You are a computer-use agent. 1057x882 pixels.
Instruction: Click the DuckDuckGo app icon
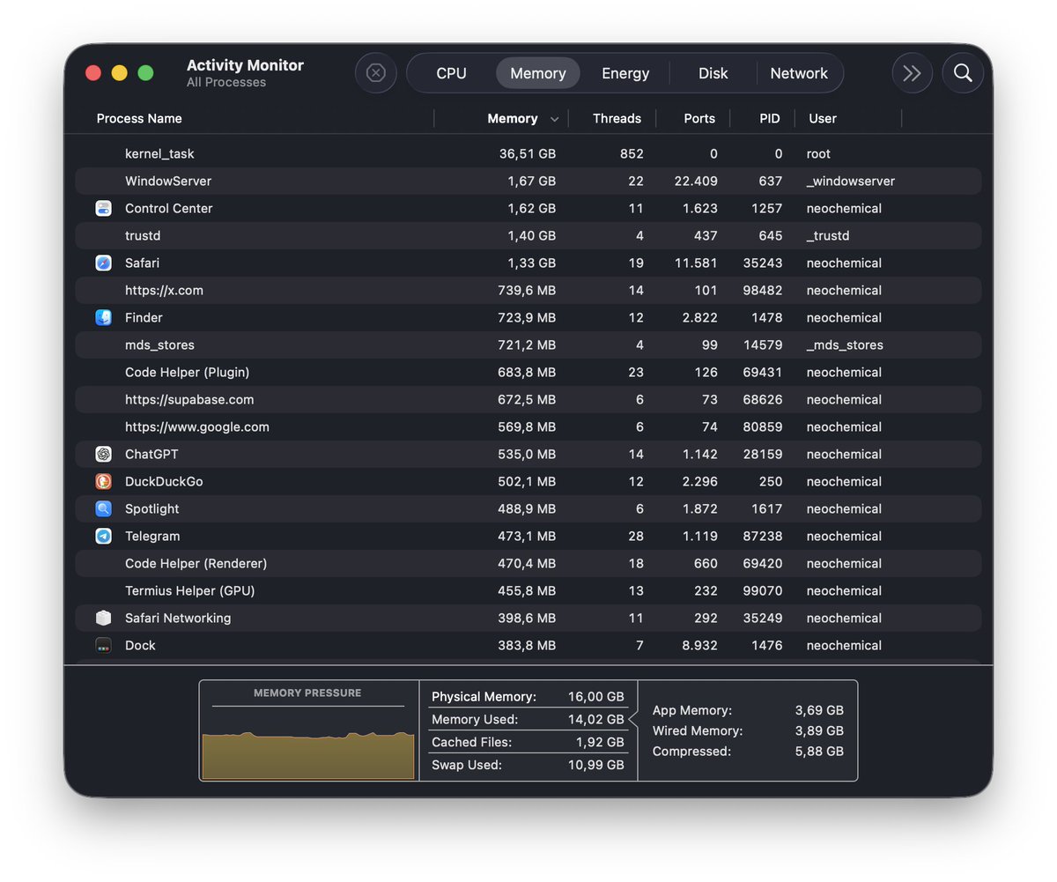103,482
